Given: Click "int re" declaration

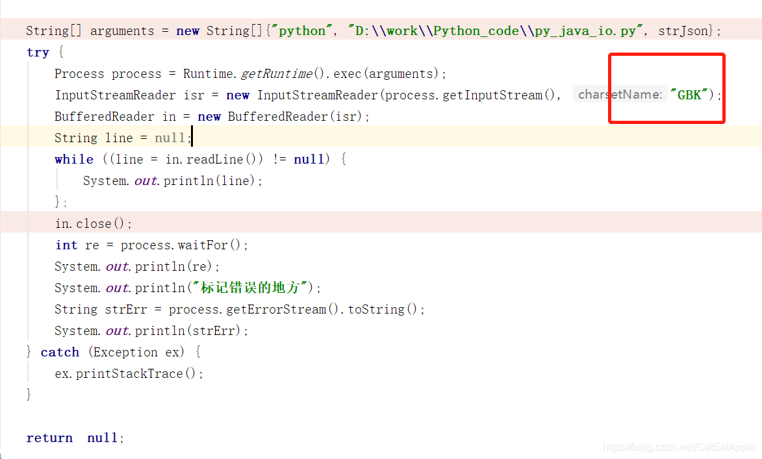Looking at the screenshot, I should tap(77, 245).
